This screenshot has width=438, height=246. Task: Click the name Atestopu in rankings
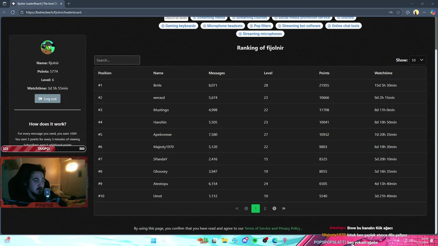[x=161, y=184]
